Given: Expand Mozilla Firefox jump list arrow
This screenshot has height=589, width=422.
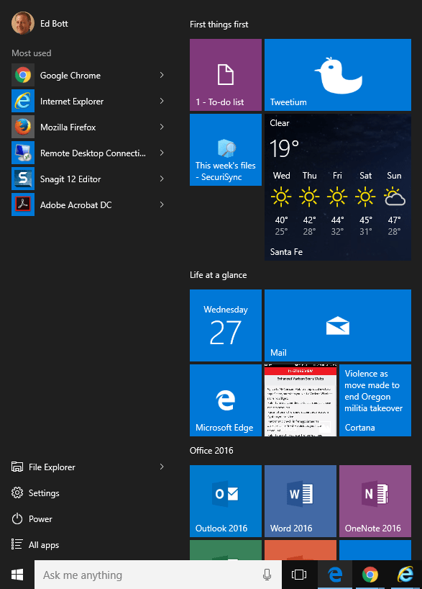Looking at the screenshot, I should (162, 127).
